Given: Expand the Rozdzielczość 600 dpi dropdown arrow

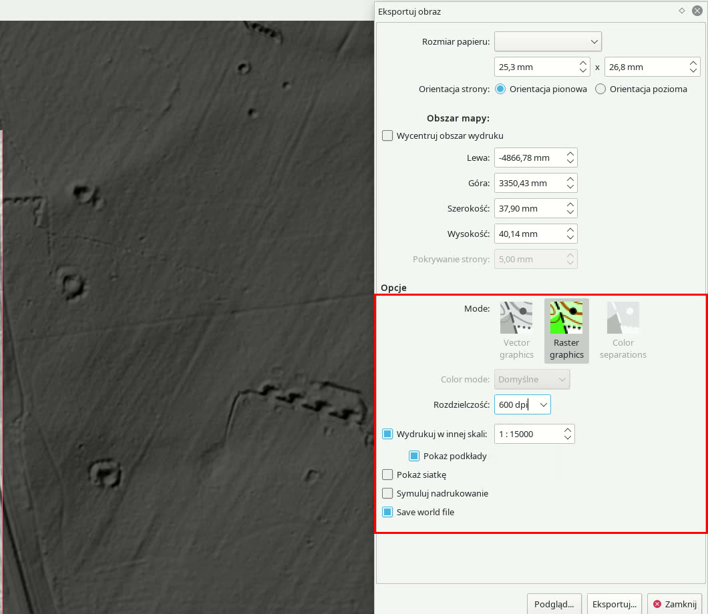Looking at the screenshot, I should pos(544,404).
